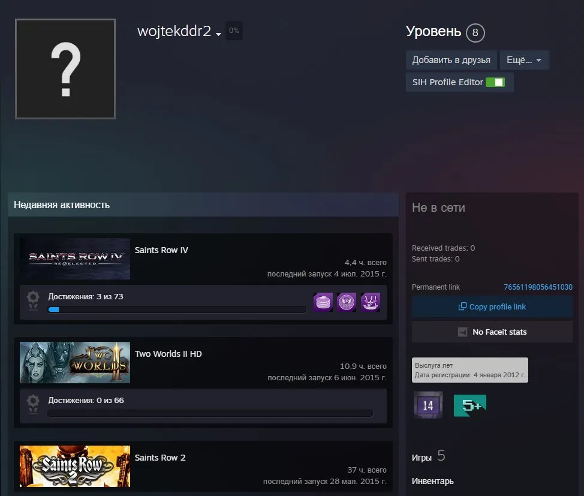Click Saints Row IV achievements progress bar

click(177, 309)
